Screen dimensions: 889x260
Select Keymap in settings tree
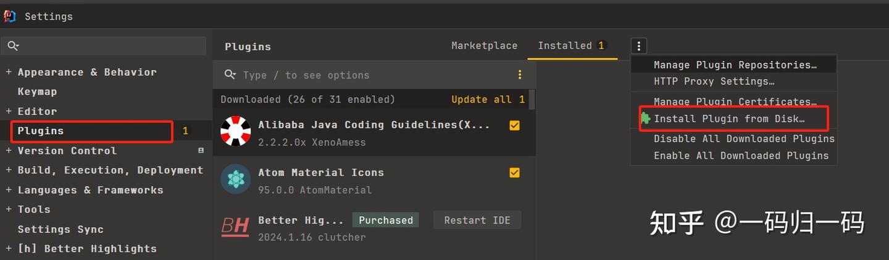click(x=37, y=92)
